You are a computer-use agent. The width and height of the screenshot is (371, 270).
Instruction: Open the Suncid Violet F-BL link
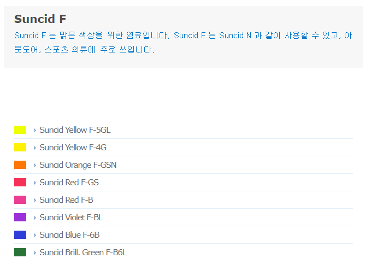point(71,218)
